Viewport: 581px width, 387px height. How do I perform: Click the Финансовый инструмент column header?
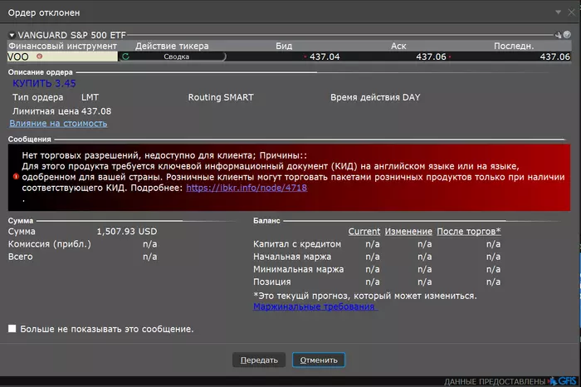62,46
